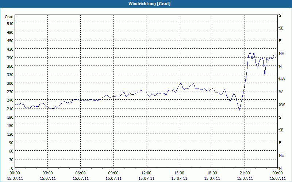
Task: Select the 510 degree axis value
Action: [11, 24]
